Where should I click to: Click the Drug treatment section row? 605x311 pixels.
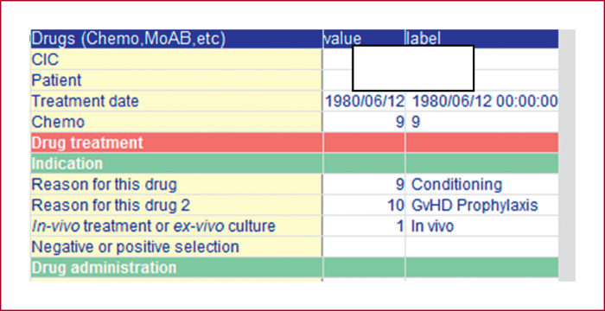click(x=295, y=143)
